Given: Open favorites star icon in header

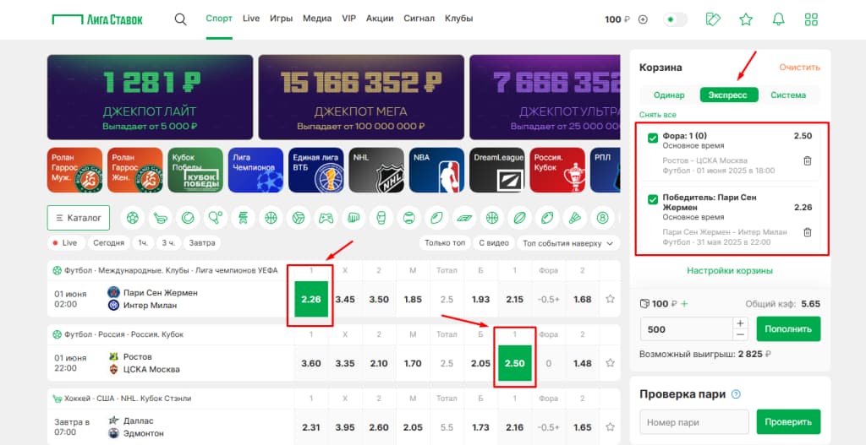Looking at the screenshot, I should [746, 19].
